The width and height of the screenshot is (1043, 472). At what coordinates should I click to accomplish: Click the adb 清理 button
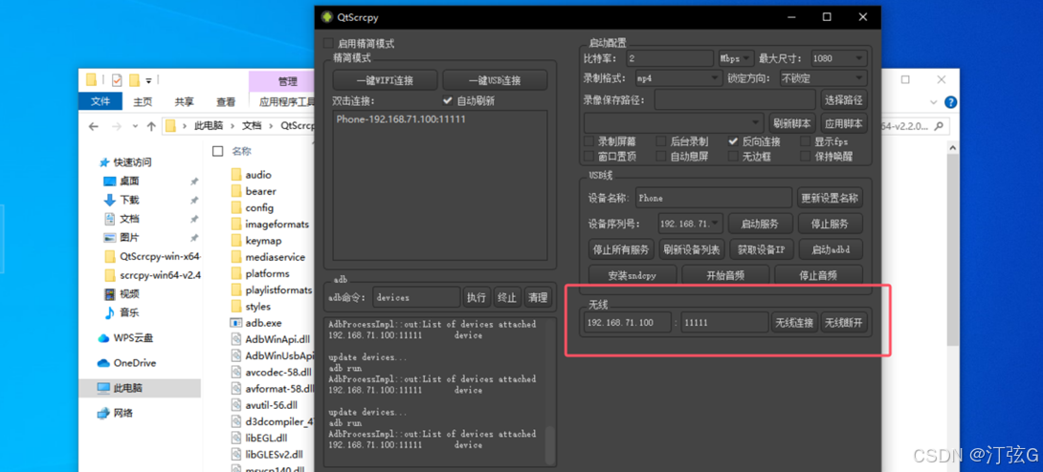[538, 297]
